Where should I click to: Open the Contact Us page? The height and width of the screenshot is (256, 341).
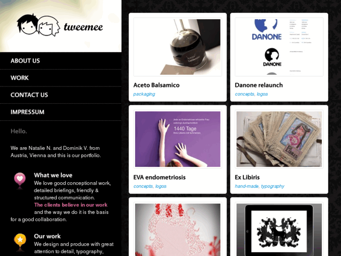(x=29, y=95)
